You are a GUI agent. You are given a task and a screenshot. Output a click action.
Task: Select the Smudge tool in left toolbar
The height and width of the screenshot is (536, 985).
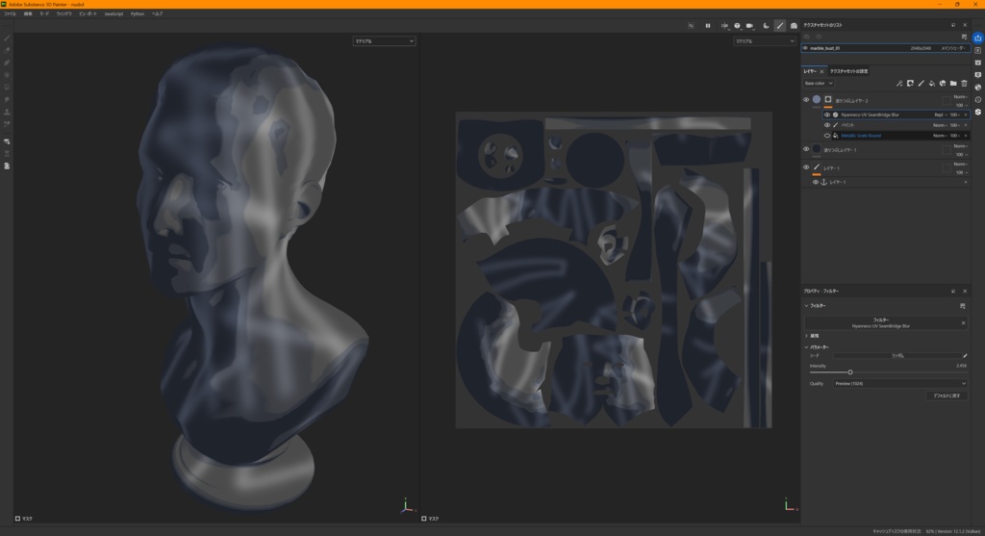7,99
